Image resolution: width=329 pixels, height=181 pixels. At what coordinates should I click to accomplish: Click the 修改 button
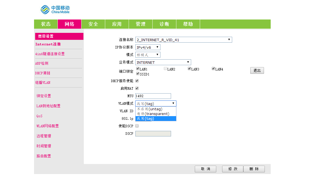pyautogui.click(x=233, y=169)
